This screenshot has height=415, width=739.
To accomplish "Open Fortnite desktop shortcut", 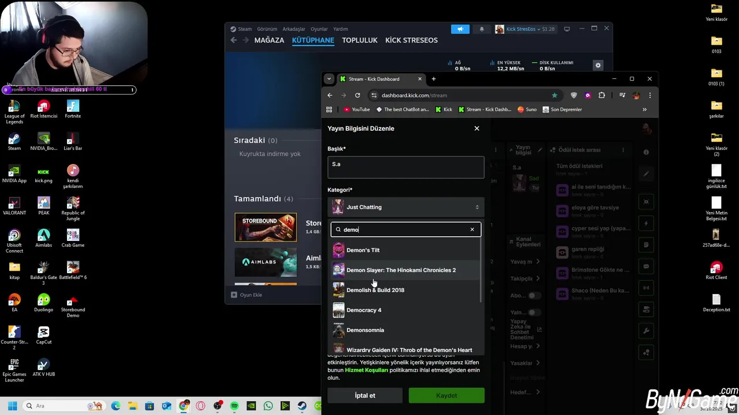I will [x=73, y=109].
